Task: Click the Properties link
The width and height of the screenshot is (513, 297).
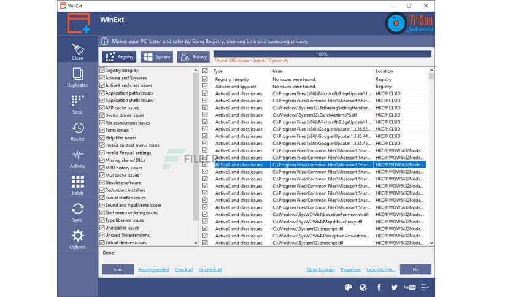Action: click(x=351, y=270)
